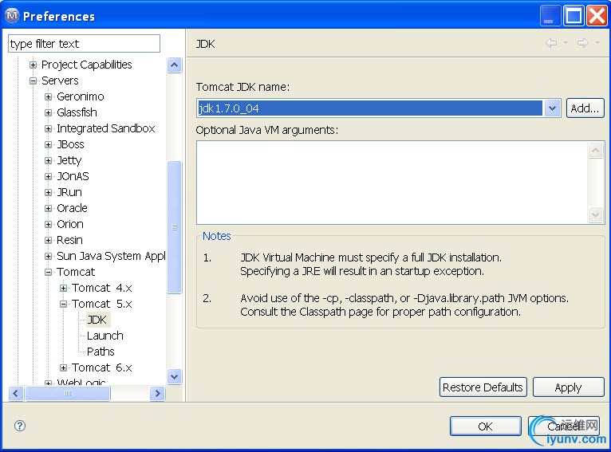This screenshot has height=452, width=611.
Task: Click the VM arguments scroll down arrow
Action: click(595, 214)
